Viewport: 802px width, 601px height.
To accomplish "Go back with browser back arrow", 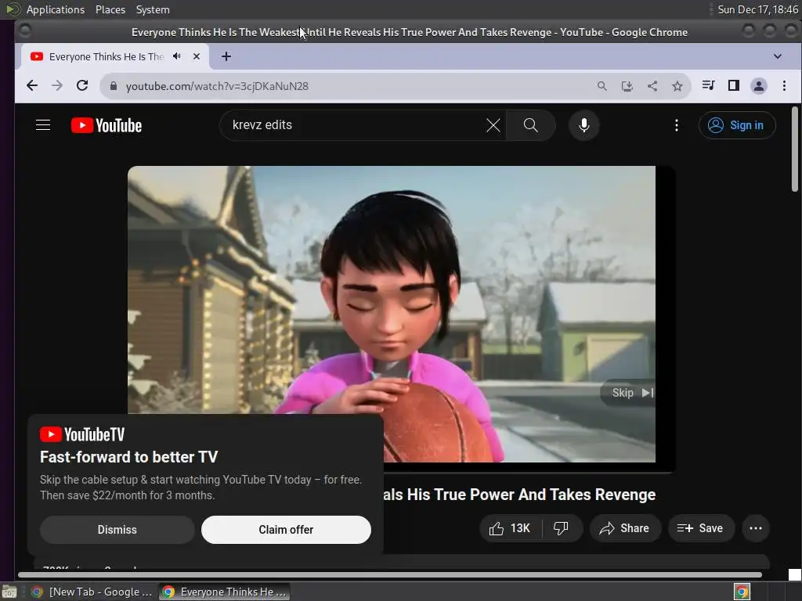I will pos(31,86).
